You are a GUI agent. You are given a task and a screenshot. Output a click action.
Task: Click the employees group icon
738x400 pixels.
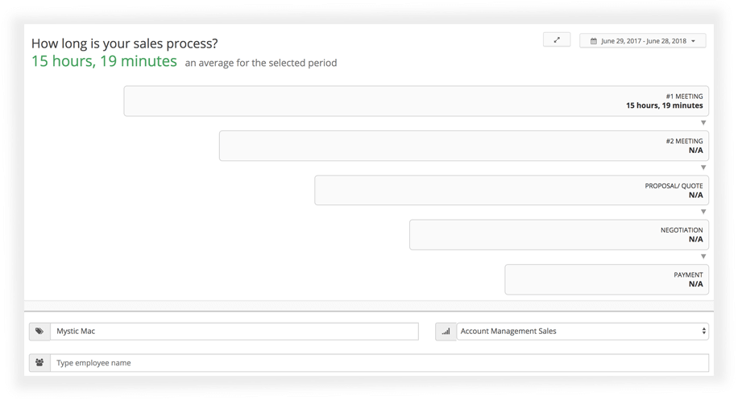[x=39, y=363]
